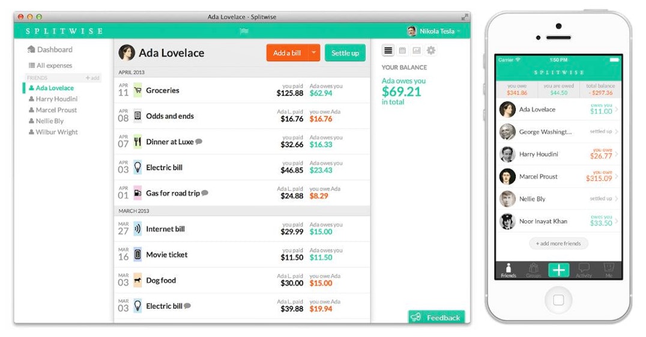Image resolution: width=646 pixels, height=337 pixels.
Task: Select Groups tab in phone app
Action: (534, 271)
